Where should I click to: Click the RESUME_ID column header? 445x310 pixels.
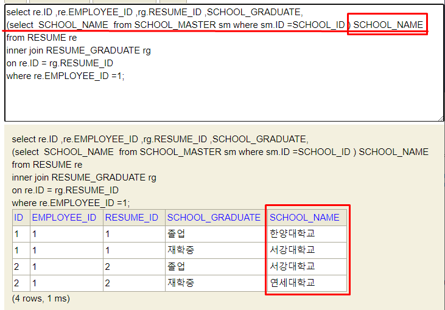pos(131,218)
